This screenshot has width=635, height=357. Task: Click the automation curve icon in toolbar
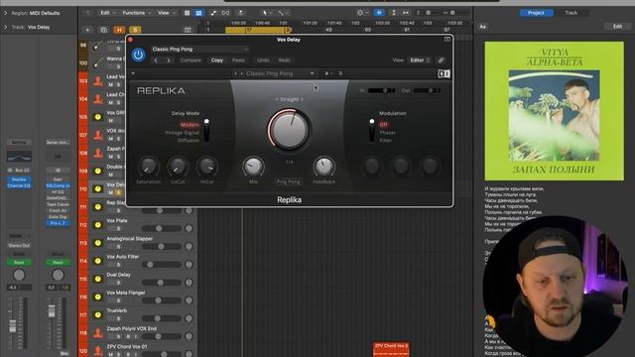click(x=213, y=13)
